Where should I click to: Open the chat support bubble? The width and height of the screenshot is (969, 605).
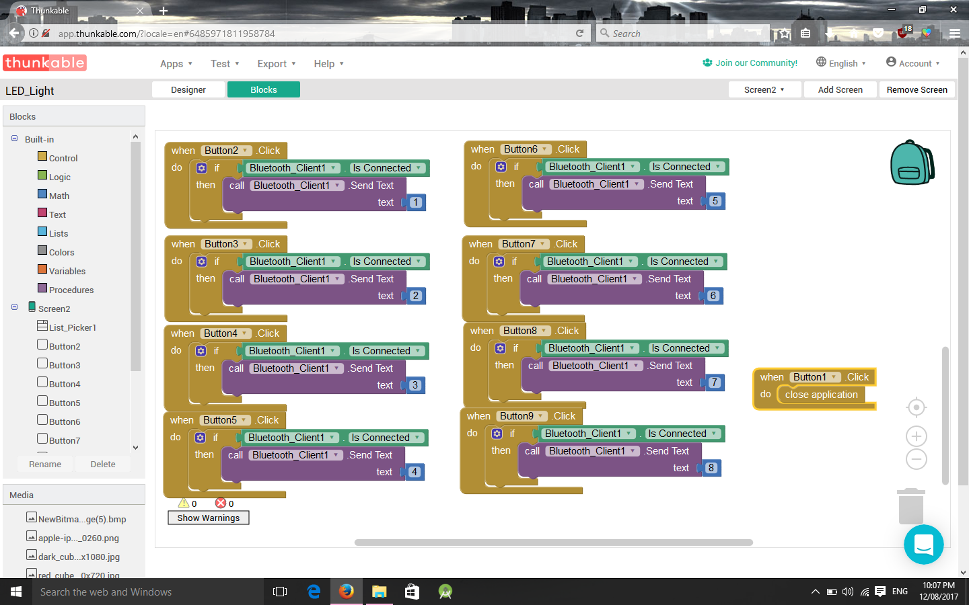924,544
